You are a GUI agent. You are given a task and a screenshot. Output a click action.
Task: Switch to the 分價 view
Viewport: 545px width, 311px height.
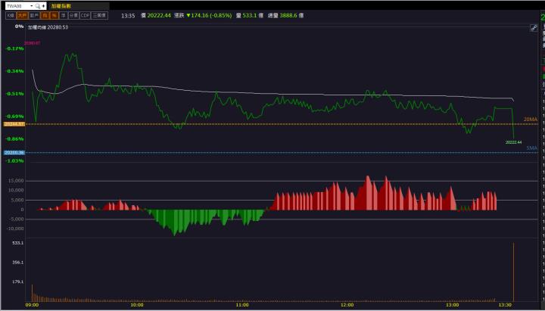click(73, 15)
